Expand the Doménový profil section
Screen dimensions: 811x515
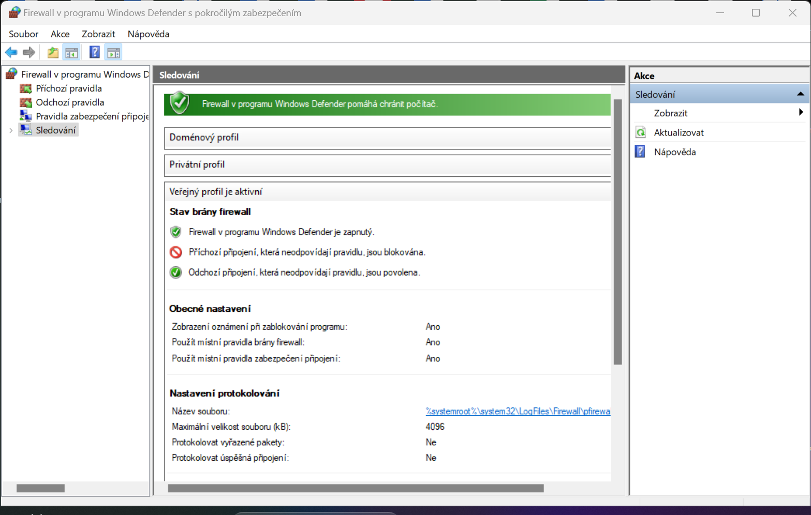coord(387,138)
